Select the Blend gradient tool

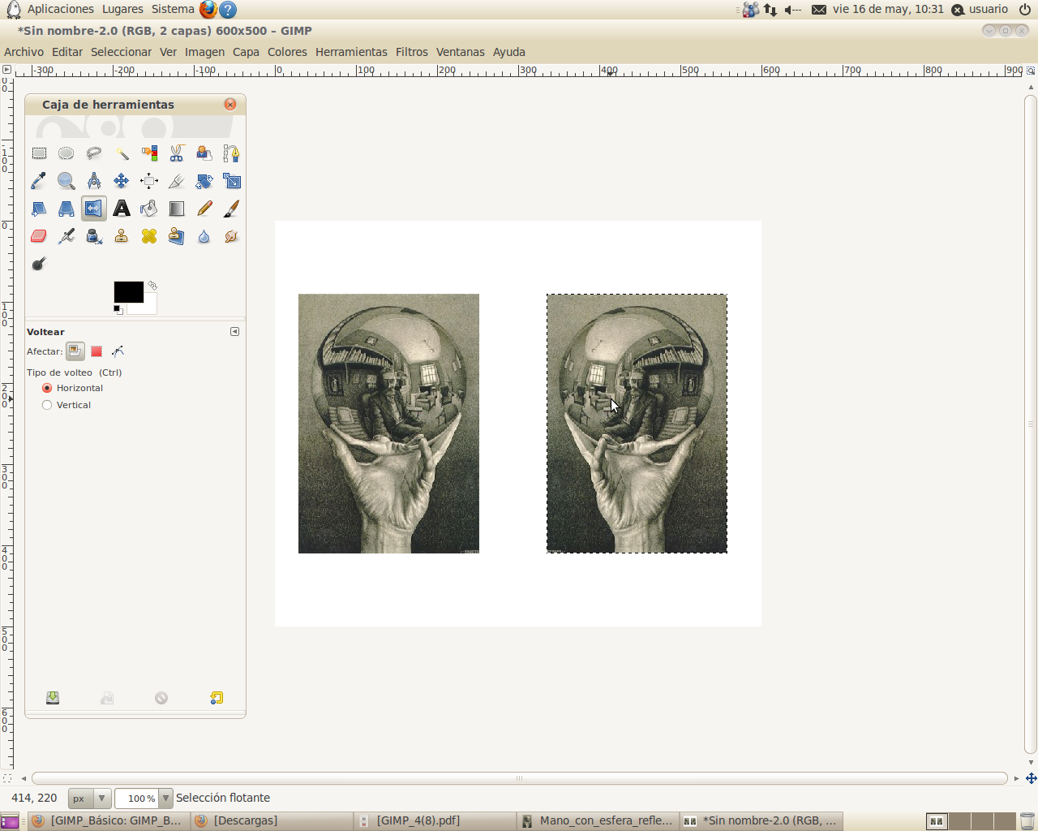click(176, 209)
